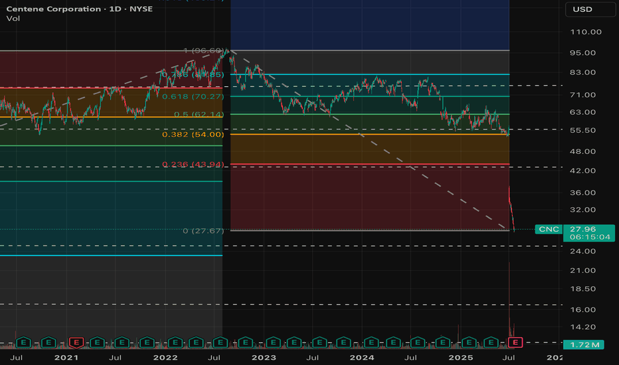This screenshot has width=619, height=365.
Task: Click the 36.00 price scale label
Action: click(582, 193)
